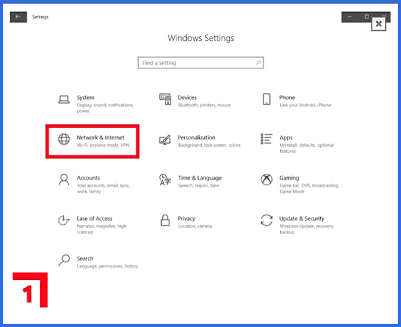Click the System laptop icon
The image size is (401, 327).
pos(64,99)
